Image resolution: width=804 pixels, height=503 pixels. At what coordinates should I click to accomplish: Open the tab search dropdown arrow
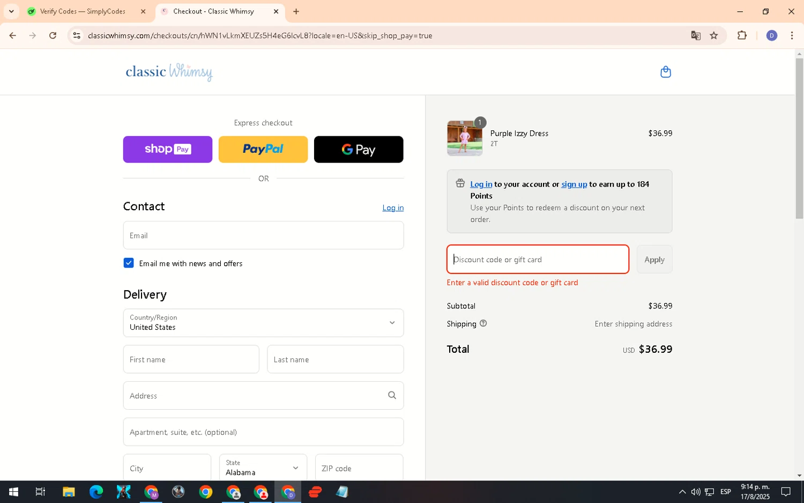pyautogui.click(x=11, y=11)
